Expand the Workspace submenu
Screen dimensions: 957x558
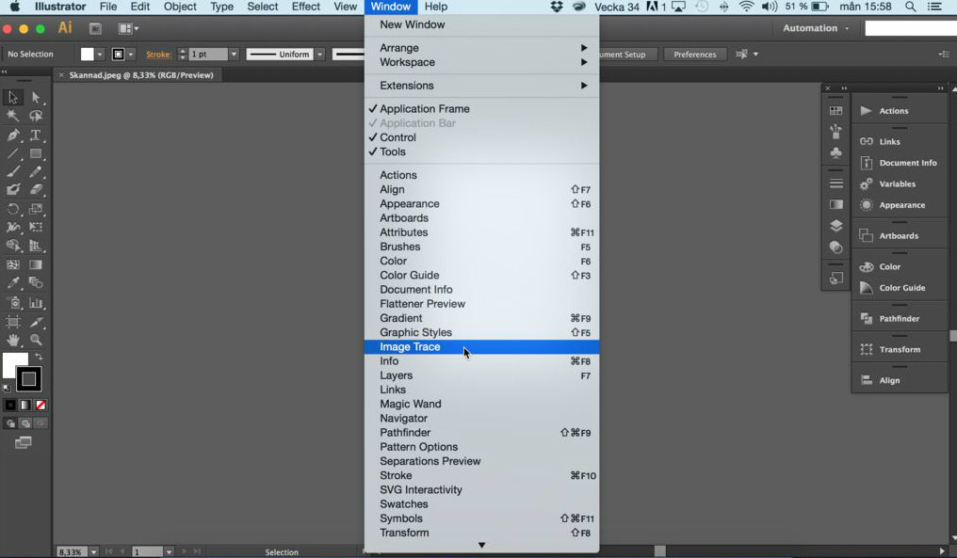[481, 62]
